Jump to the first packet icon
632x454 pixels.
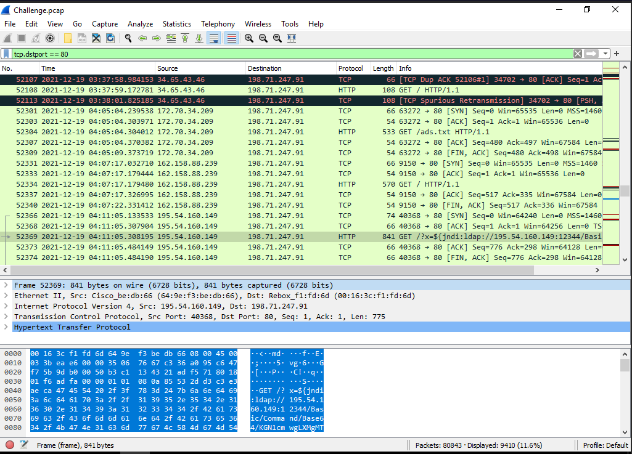tap(185, 38)
